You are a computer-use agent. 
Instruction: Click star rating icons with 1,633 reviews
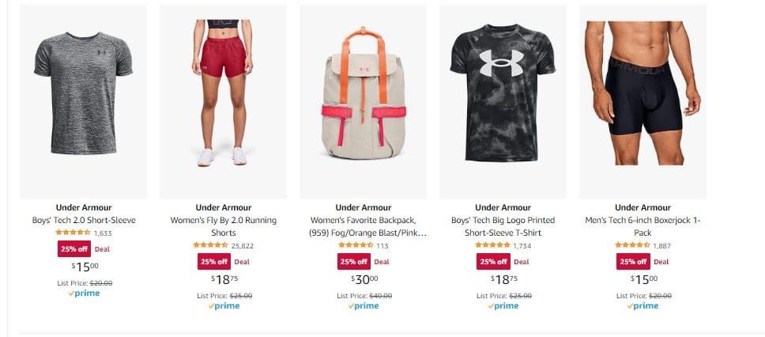tap(73, 233)
